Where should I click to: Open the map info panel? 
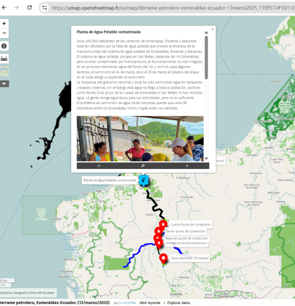[4, 46]
